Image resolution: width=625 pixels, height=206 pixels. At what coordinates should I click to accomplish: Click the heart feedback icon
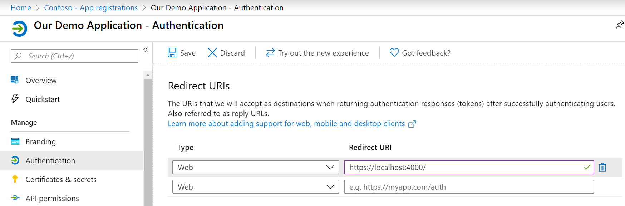tap(394, 53)
